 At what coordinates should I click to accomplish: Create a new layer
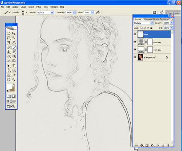click(163, 145)
